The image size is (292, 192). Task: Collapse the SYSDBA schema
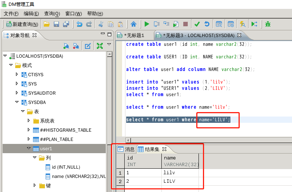pos(17,102)
